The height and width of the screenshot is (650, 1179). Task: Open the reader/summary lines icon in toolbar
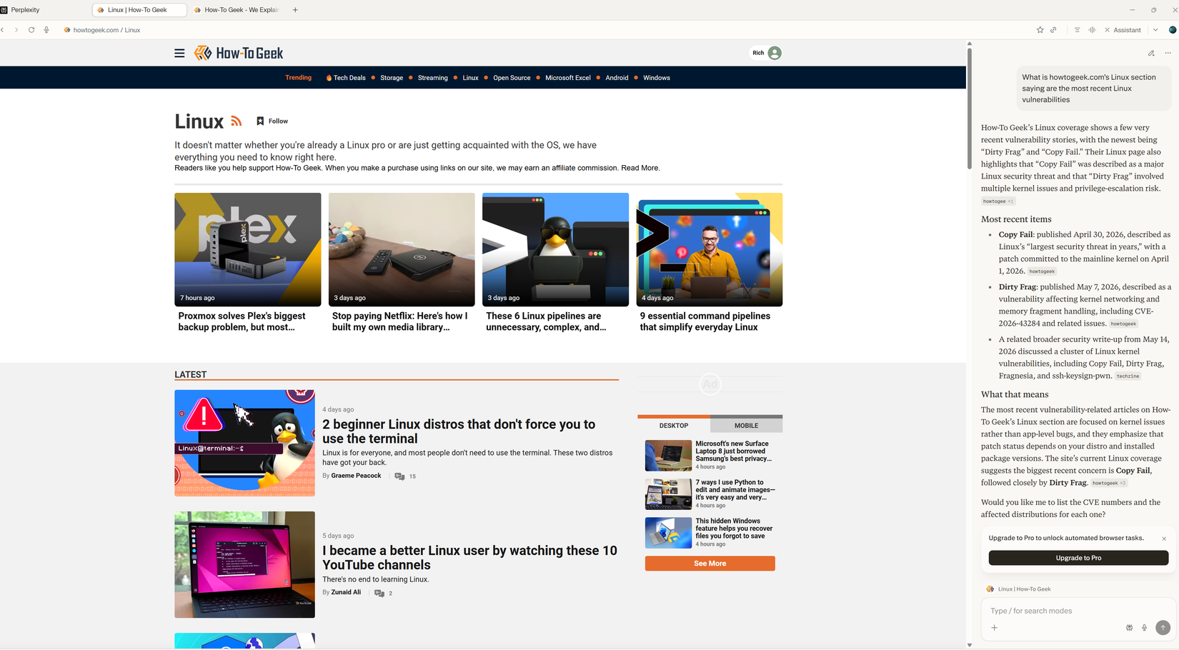[1077, 30]
